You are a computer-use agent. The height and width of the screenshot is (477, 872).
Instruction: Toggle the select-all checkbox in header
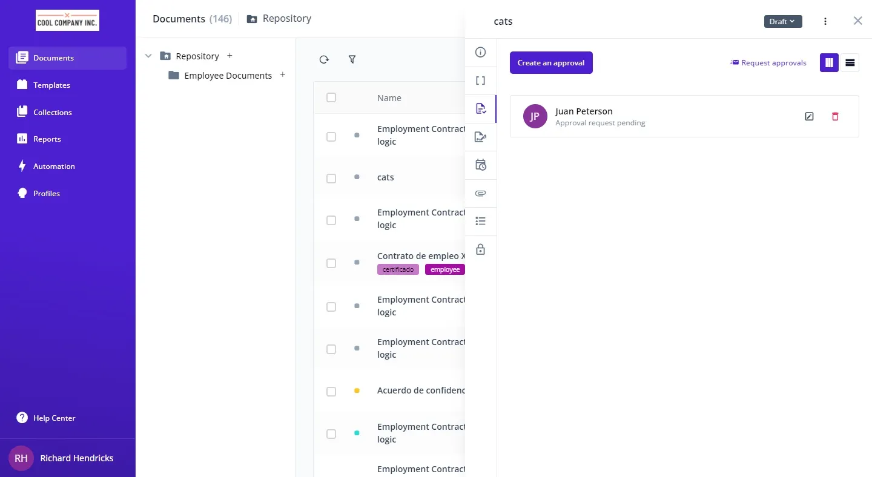pyautogui.click(x=331, y=97)
